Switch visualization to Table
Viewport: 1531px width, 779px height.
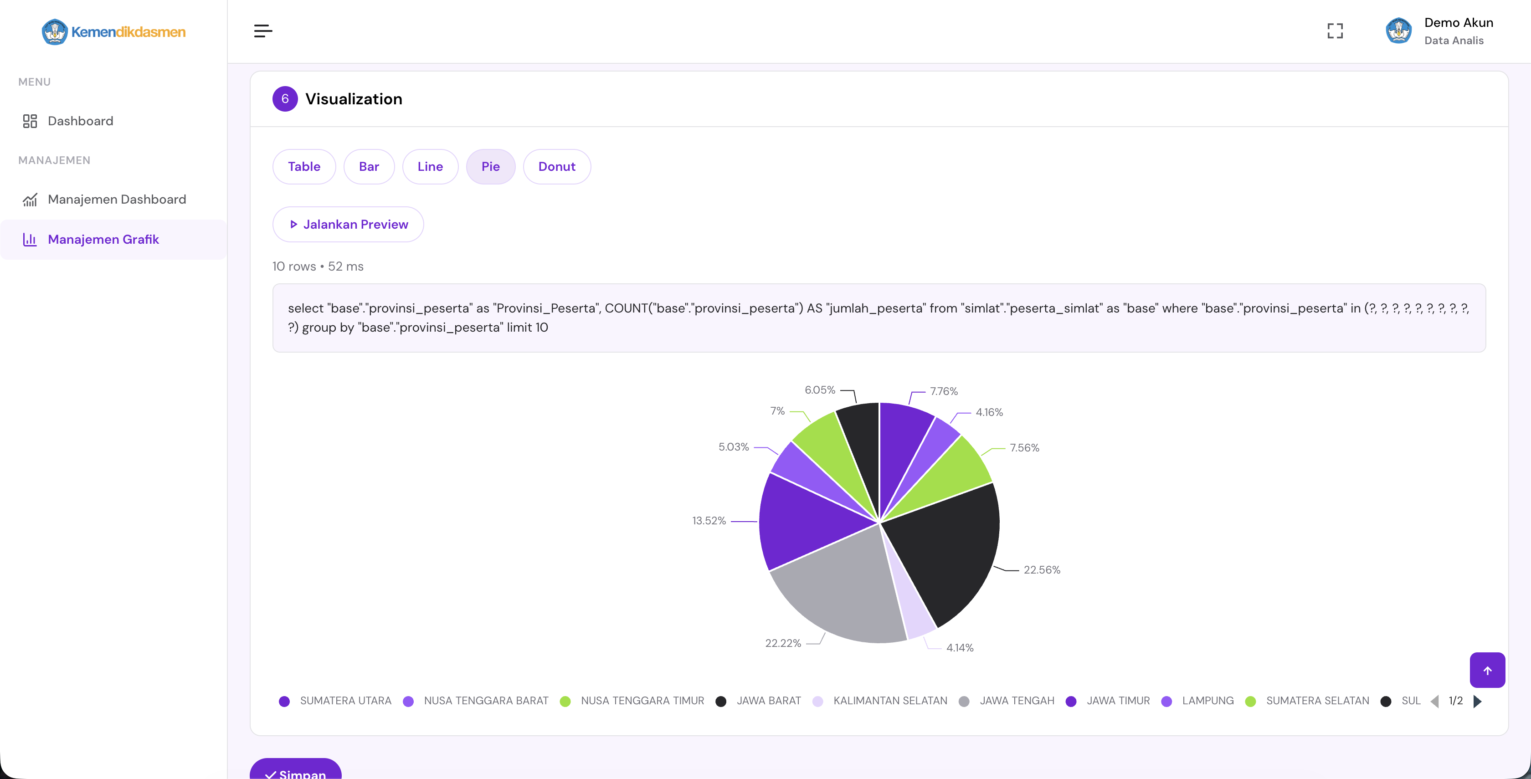pos(304,167)
